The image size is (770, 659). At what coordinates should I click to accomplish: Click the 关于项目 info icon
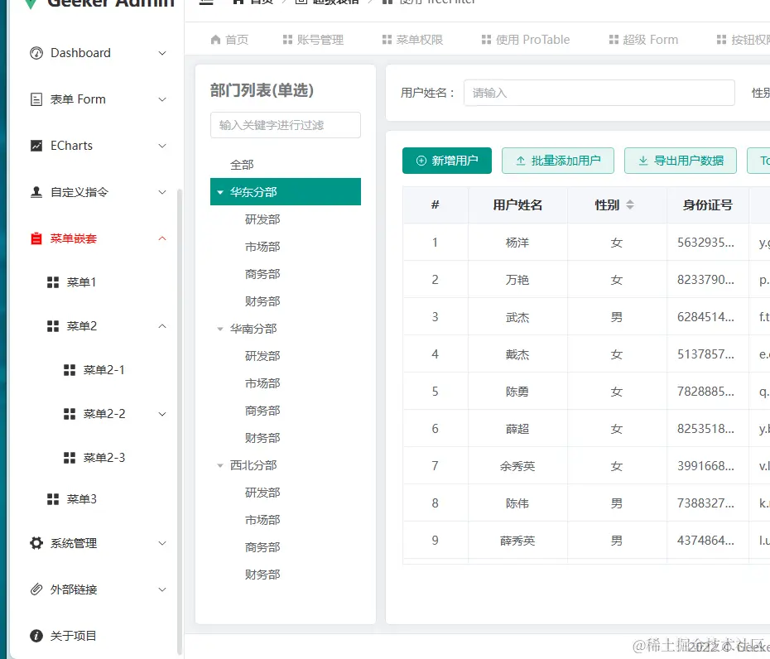[36, 636]
